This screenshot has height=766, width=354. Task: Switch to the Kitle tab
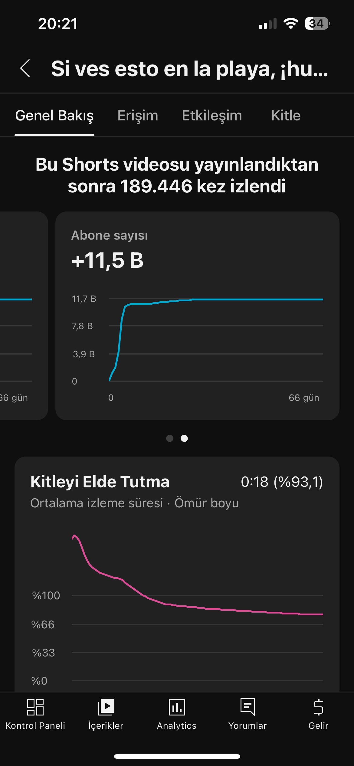286,116
